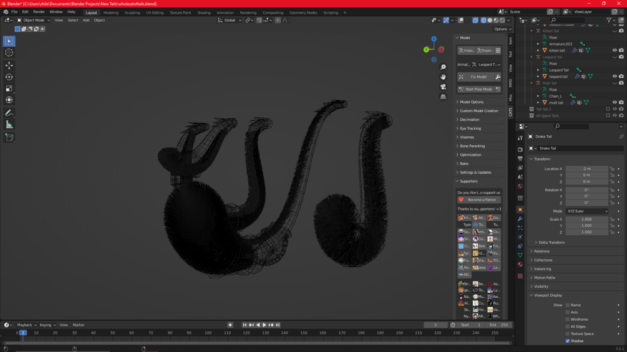Click the Fix Model button
Viewport: 627px width, 352px height.
(478, 77)
